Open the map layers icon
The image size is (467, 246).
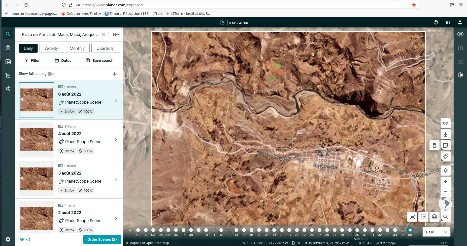pyautogui.click(x=445, y=171)
